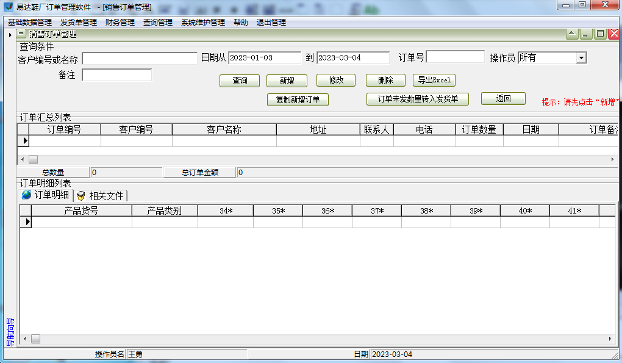
Task: Click the 电话 column header
Action: [x=424, y=129]
